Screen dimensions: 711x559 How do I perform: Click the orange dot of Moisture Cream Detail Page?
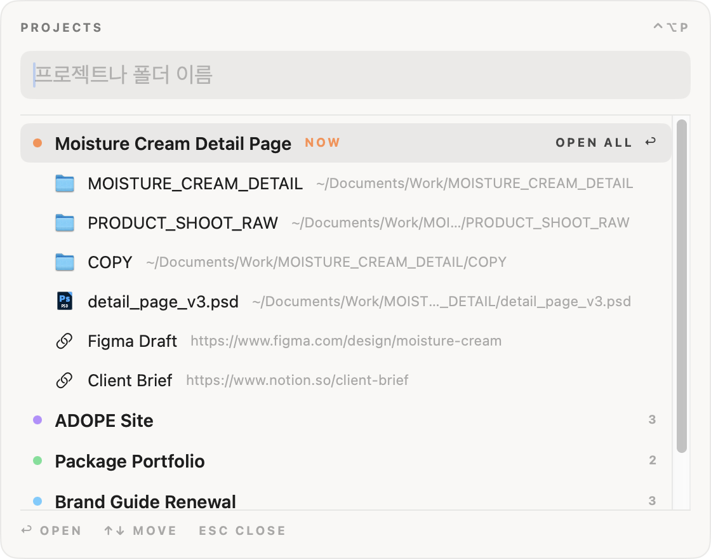37,144
